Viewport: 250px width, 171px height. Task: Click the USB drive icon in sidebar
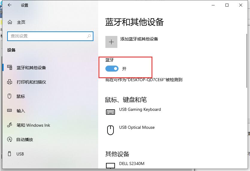click(x=10, y=154)
